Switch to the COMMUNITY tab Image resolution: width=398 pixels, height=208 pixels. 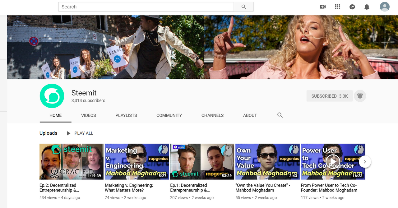click(x=169, y=115)
